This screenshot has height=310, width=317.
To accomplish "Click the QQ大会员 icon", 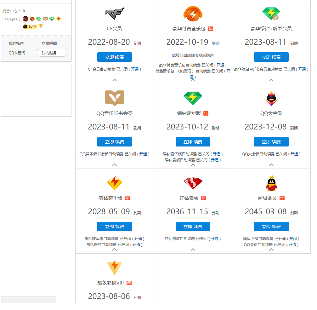I will [271, 98].
